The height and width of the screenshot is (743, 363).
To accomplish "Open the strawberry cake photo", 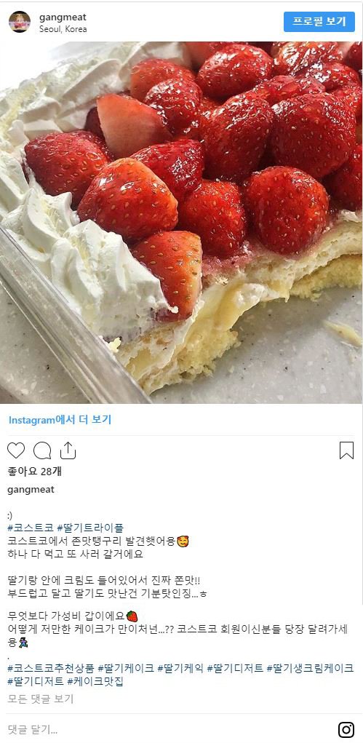I will pyautogui.click(x=181, y=223).
